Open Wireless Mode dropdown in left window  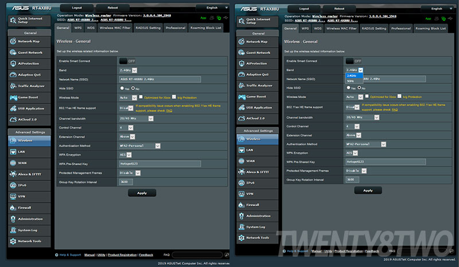tap(128, 98)
